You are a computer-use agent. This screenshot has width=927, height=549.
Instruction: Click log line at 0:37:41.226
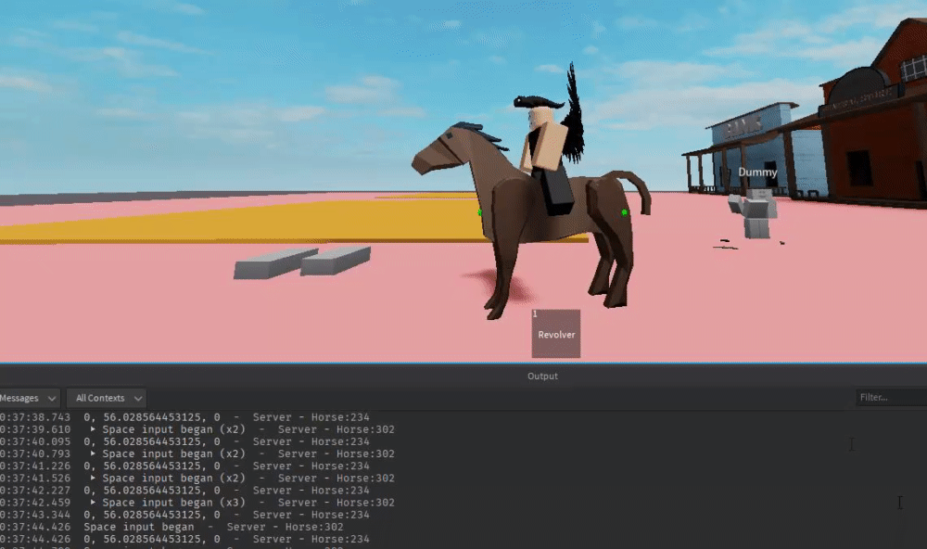(184, 466)
